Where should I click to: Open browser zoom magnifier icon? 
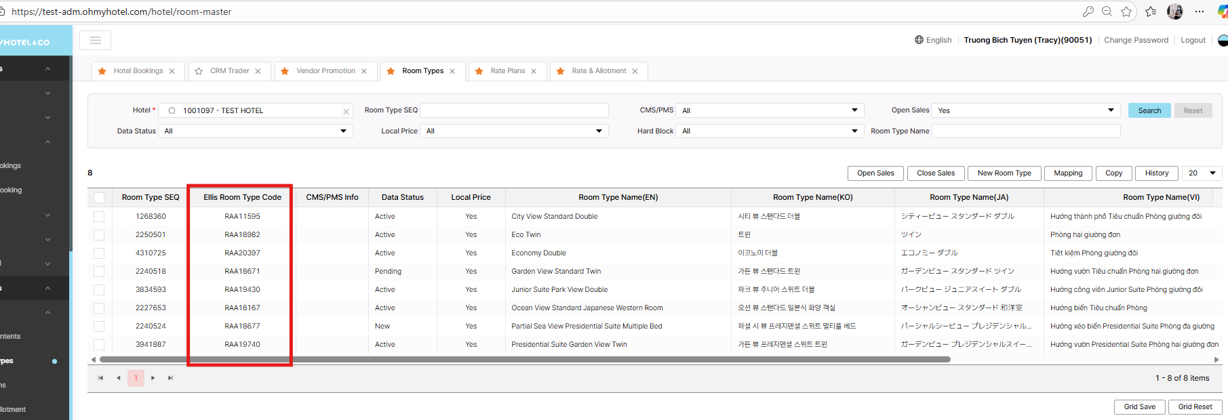1107,12
